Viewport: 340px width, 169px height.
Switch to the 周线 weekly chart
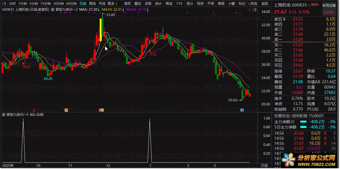[92, 4]
